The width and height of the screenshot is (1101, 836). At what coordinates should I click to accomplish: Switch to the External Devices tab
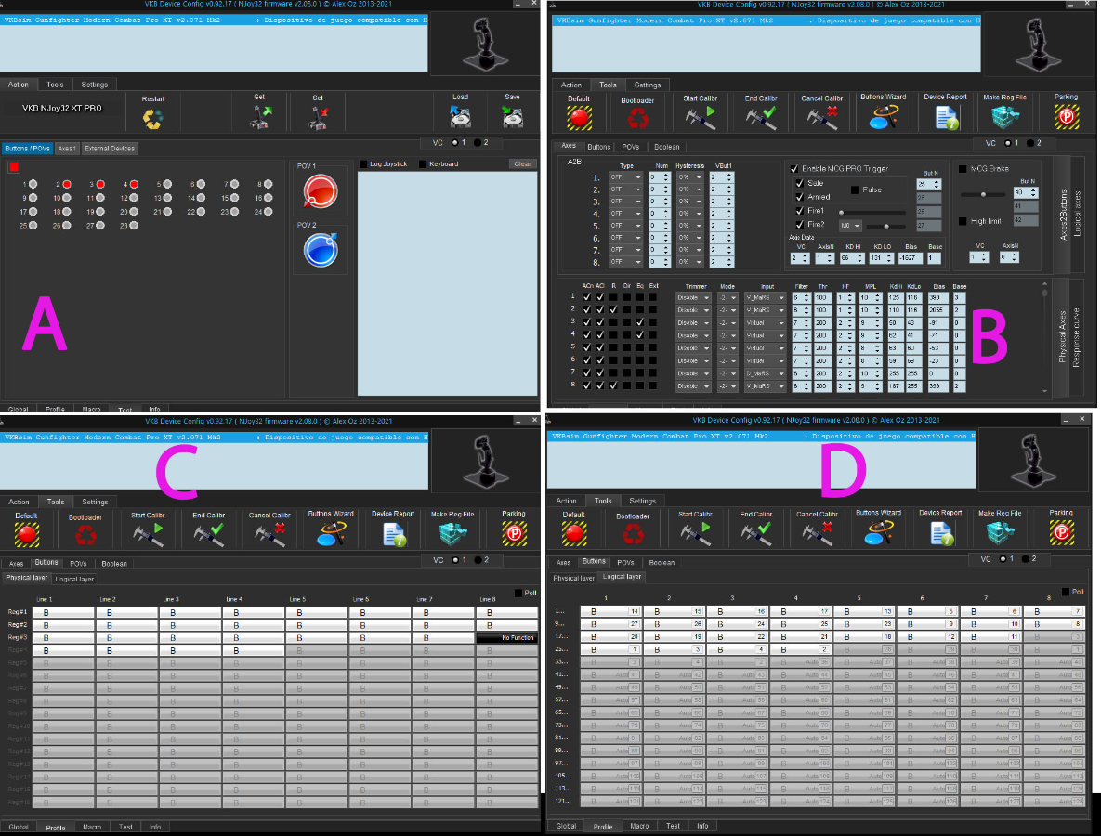(x=111, y=149)
